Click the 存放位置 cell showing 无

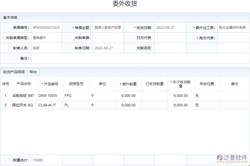pyautogui.click(x=206, y=96)
